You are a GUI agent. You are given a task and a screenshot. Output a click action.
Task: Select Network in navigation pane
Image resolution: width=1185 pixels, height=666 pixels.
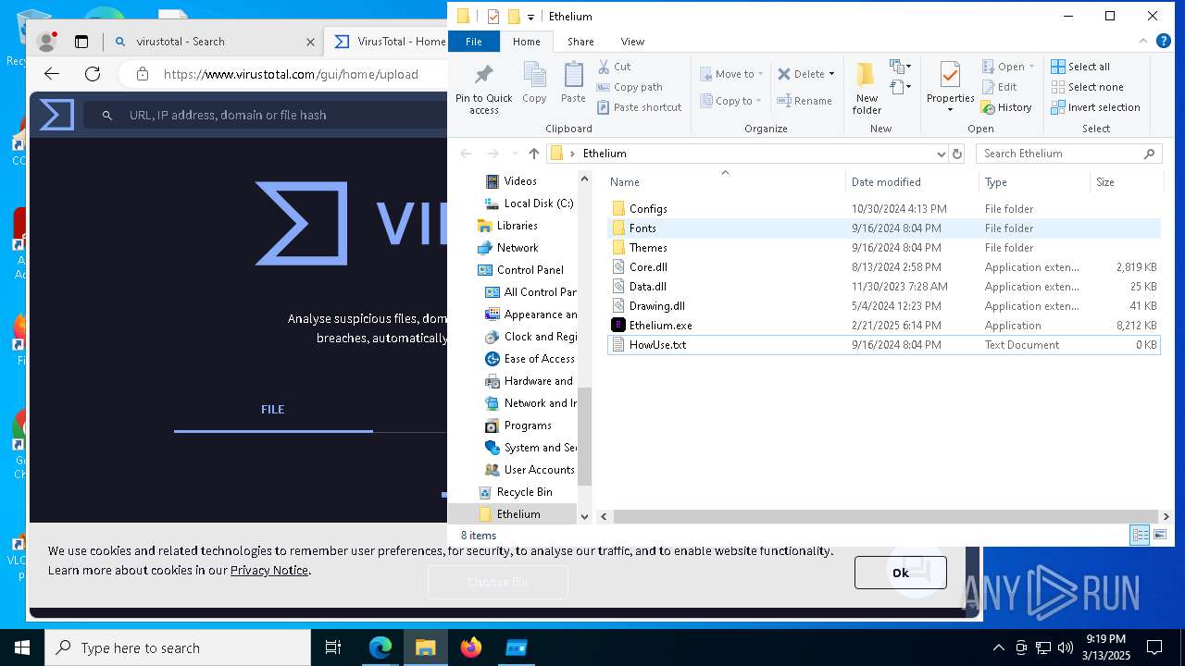(507, 248)
